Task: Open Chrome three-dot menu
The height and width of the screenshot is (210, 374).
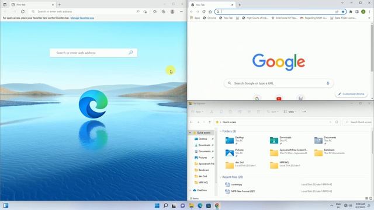Action: pyautogui.click(x=370, y=12)
